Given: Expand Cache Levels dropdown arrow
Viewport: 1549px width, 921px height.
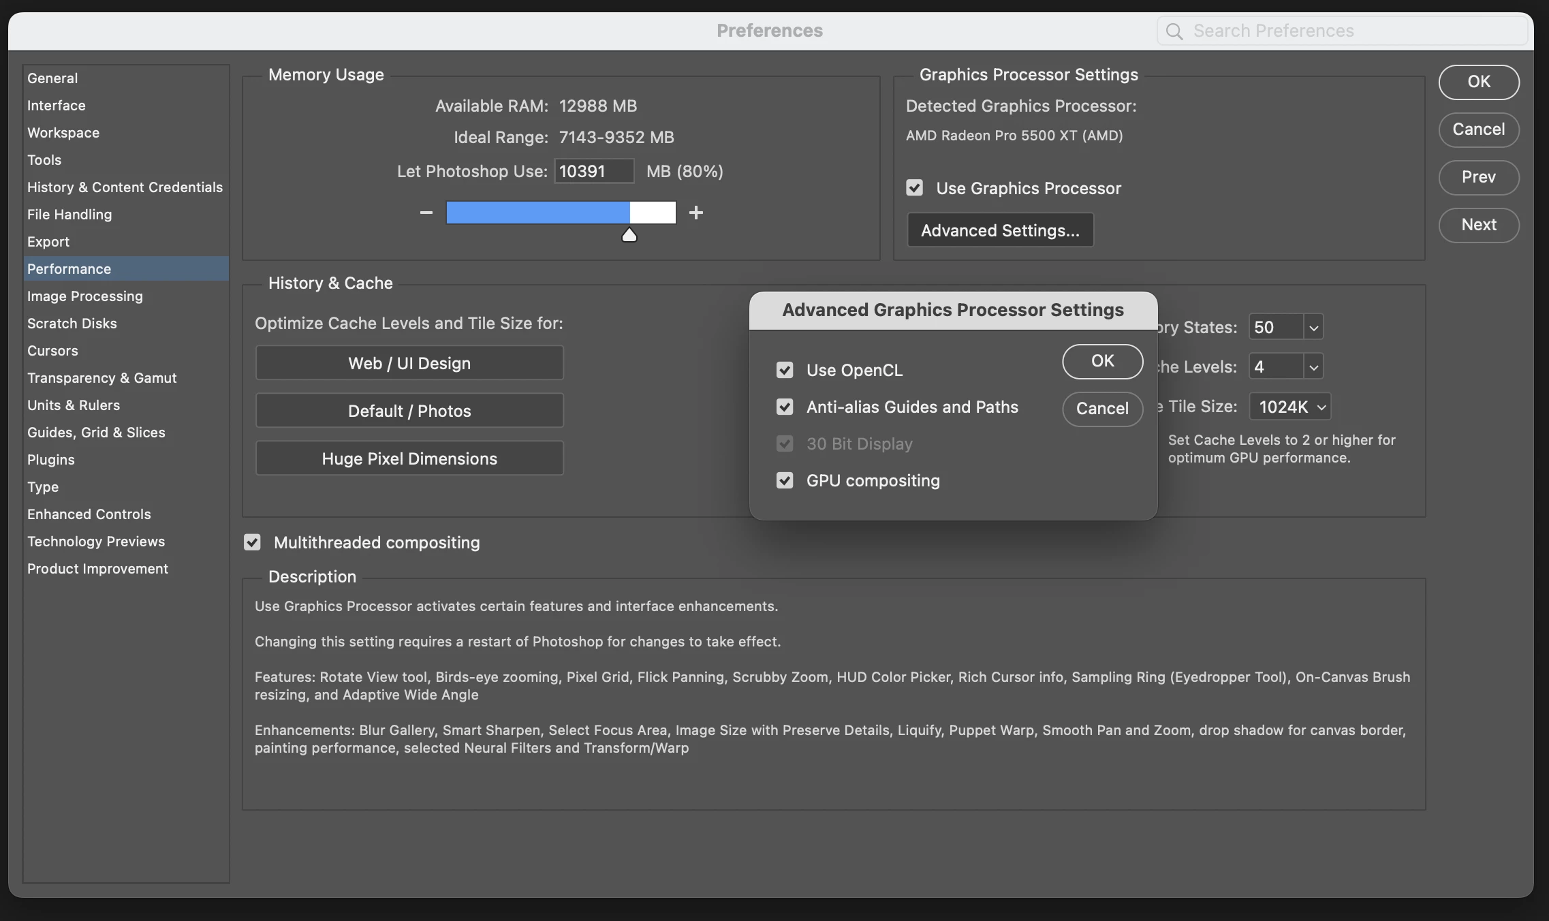Looking at the screenshot, I should pos(1313,367).
